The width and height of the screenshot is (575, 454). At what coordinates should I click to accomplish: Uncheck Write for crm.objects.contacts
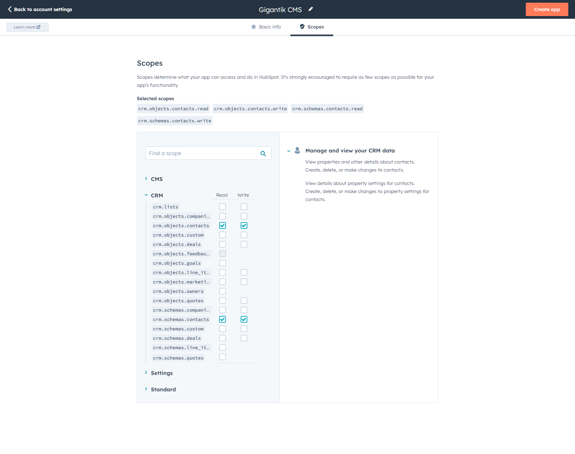[x=244, y=225]
